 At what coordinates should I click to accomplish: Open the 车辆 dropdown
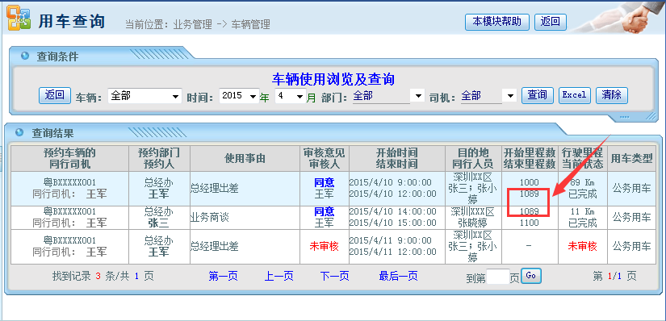coord(145,96)
